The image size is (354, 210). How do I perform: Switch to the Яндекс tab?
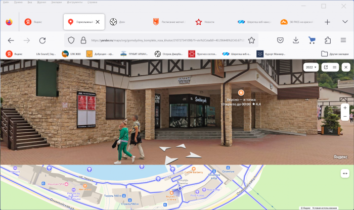click(41, 22)
